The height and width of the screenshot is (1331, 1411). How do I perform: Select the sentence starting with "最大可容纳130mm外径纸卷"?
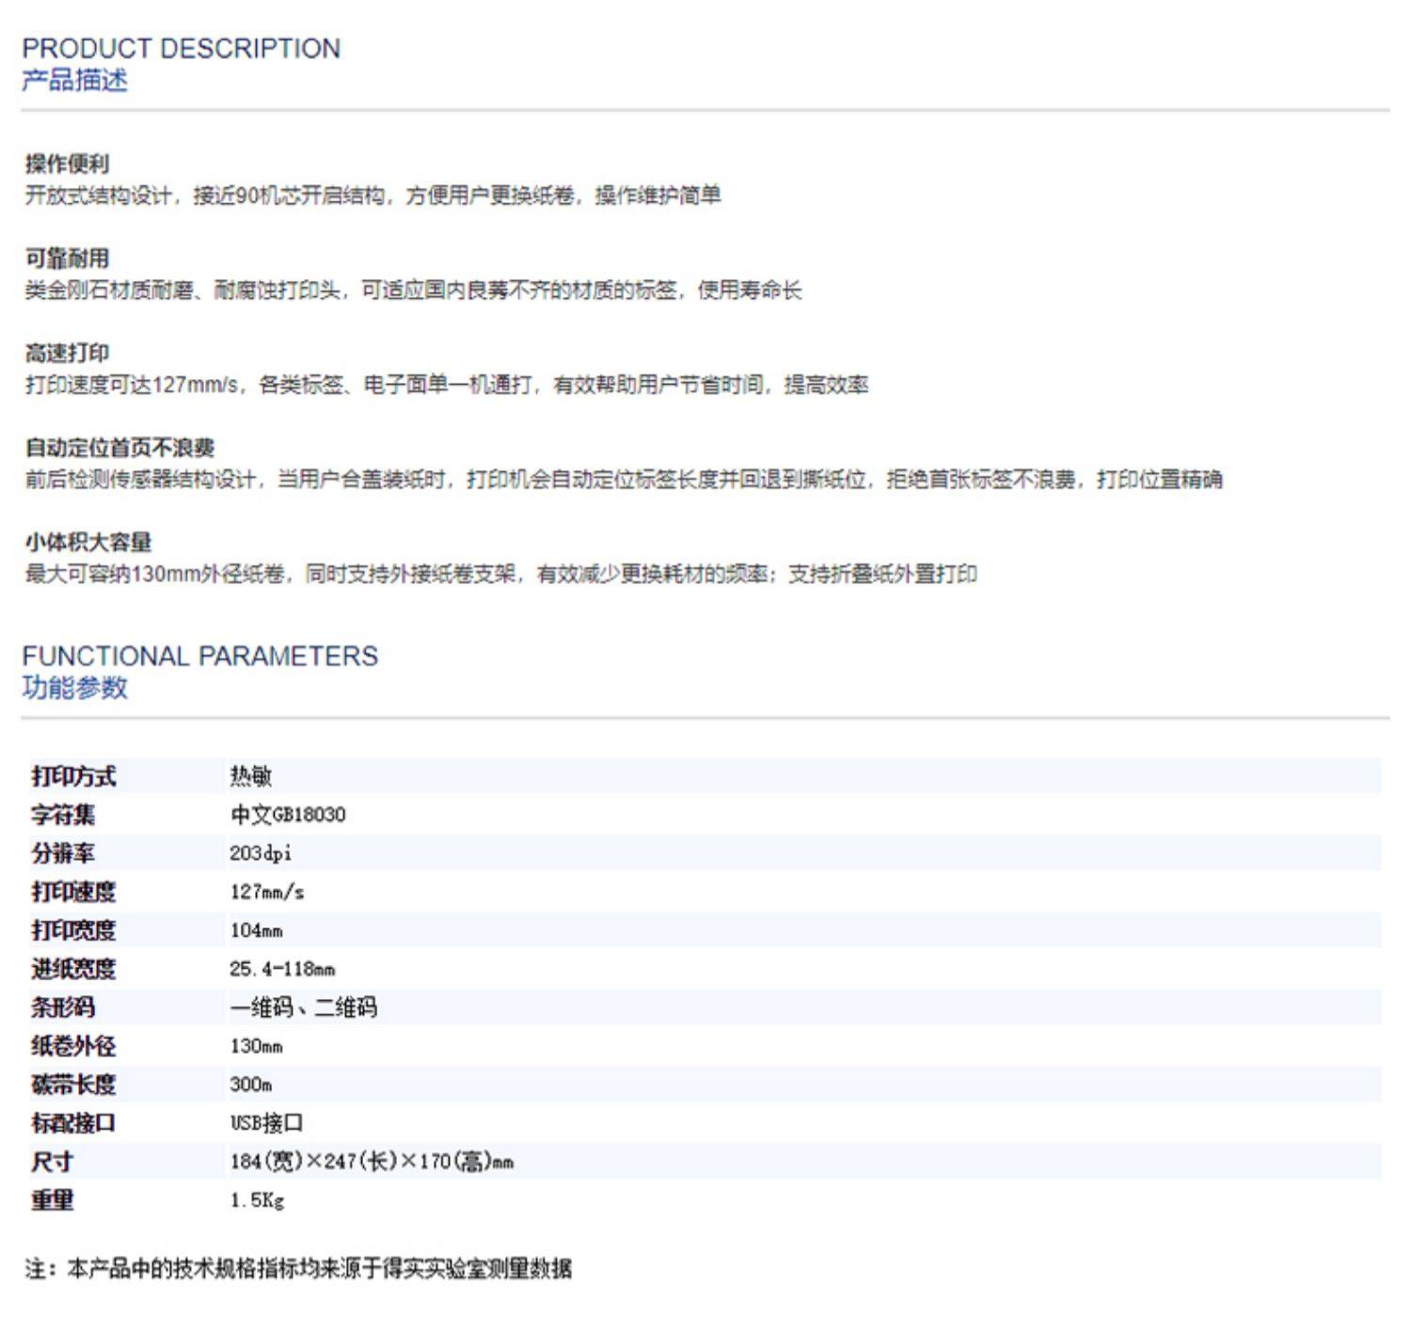[x=501, y=574]
